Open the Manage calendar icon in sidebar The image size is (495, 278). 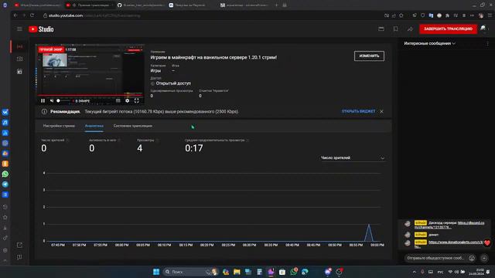[19, 72]
